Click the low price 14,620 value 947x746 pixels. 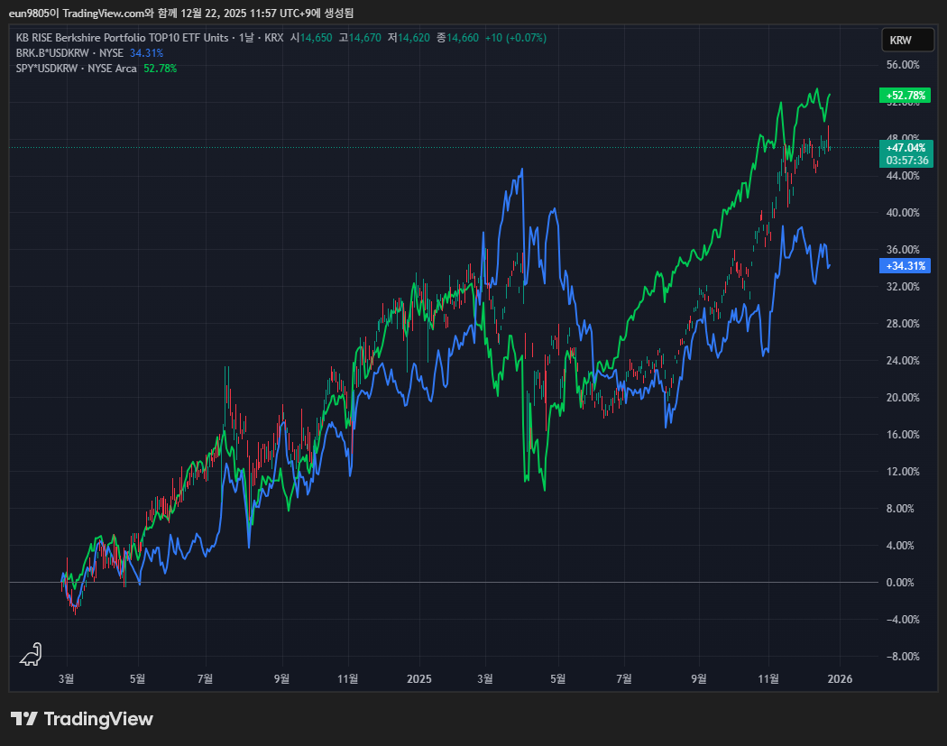tap(414, 38)
